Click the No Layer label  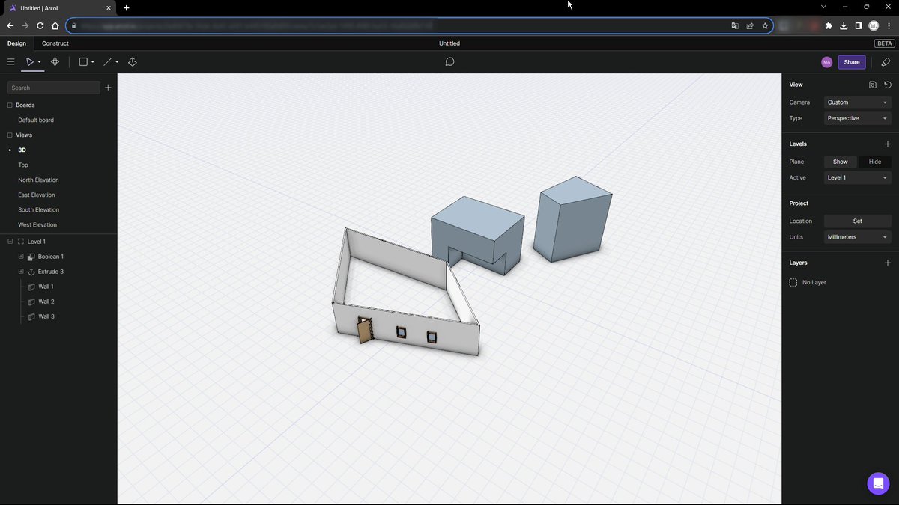coord(814,282)
